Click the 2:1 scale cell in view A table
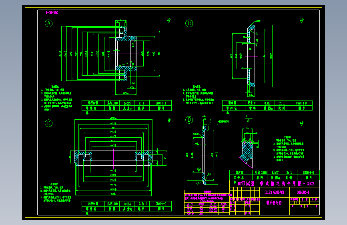The image size is (347, 225). [142, 103]
